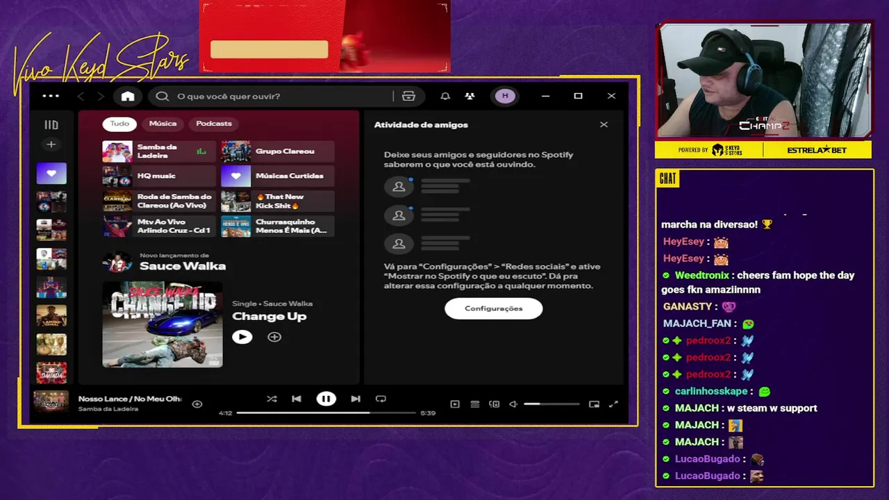Open the Change Up album cover

pyautogui.click(x=163, y=324)
